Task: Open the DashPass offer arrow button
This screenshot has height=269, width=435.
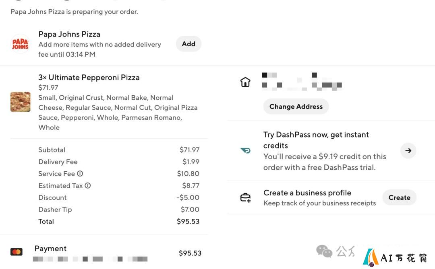Action: pyautogui.click(x=408, y=151)
